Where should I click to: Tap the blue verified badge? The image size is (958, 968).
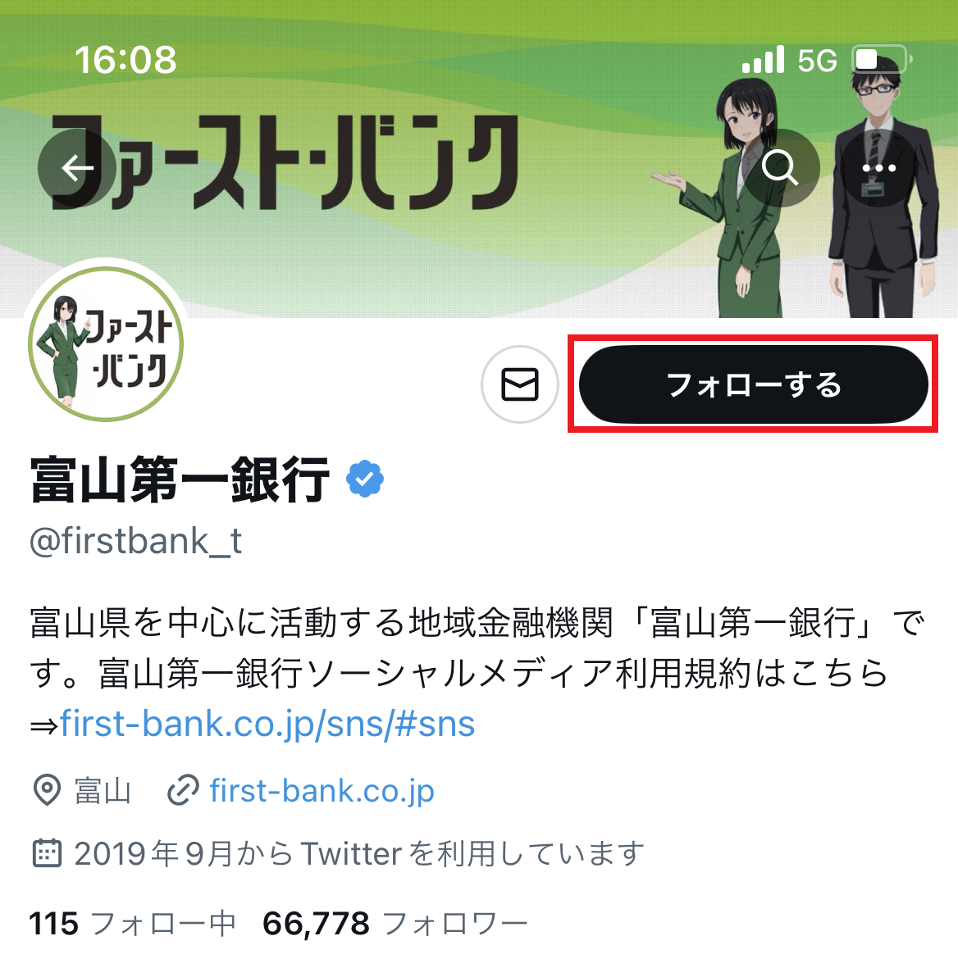tap(365, 479)
